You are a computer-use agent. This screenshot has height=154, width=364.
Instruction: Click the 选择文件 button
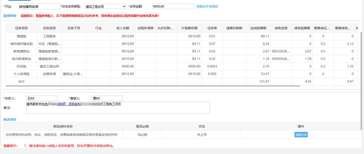[x=301, y=135]
